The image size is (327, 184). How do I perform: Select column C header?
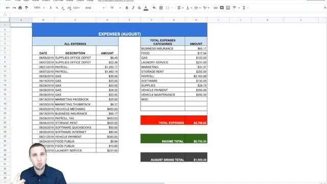(x=75, y=20)
